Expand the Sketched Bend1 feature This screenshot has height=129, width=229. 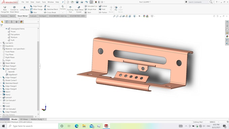tap(1, 83)
